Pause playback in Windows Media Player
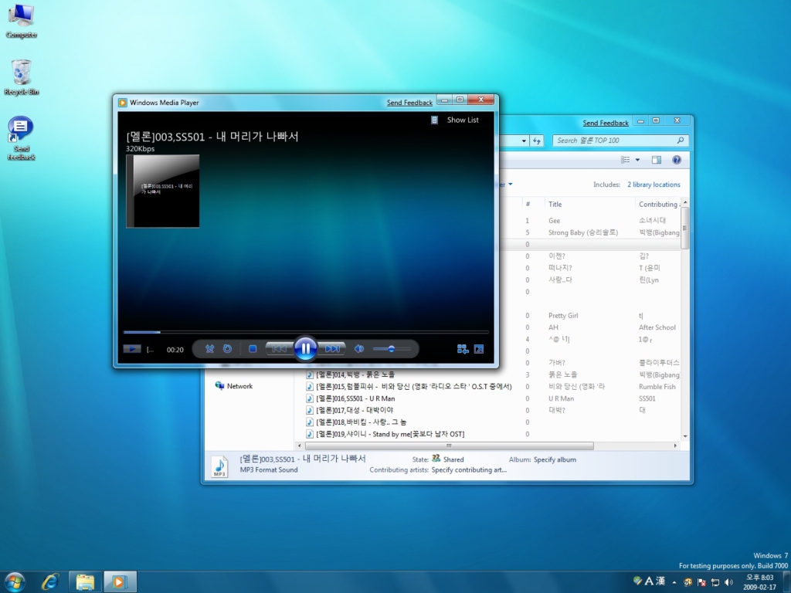The height and width of the screenshot is (593, 791). (305, 348)
